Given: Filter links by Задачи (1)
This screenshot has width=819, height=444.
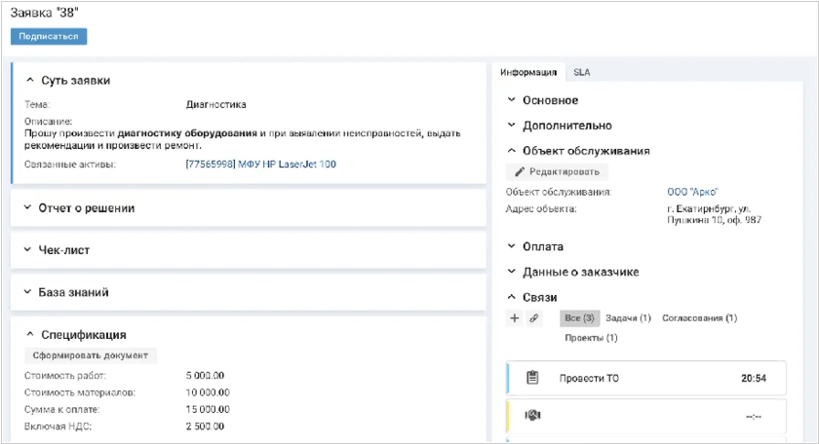Looking at the screenshot, I should point(628,318).
